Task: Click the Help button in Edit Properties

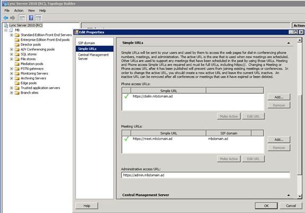Action: [x=86, y=206]
